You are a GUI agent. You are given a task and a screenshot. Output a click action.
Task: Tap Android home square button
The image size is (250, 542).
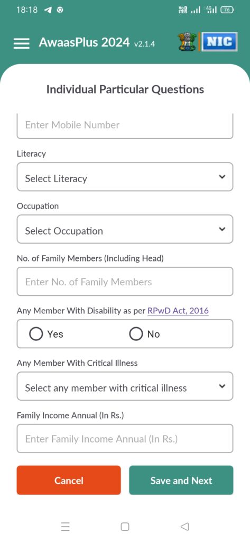coord(125,527)
